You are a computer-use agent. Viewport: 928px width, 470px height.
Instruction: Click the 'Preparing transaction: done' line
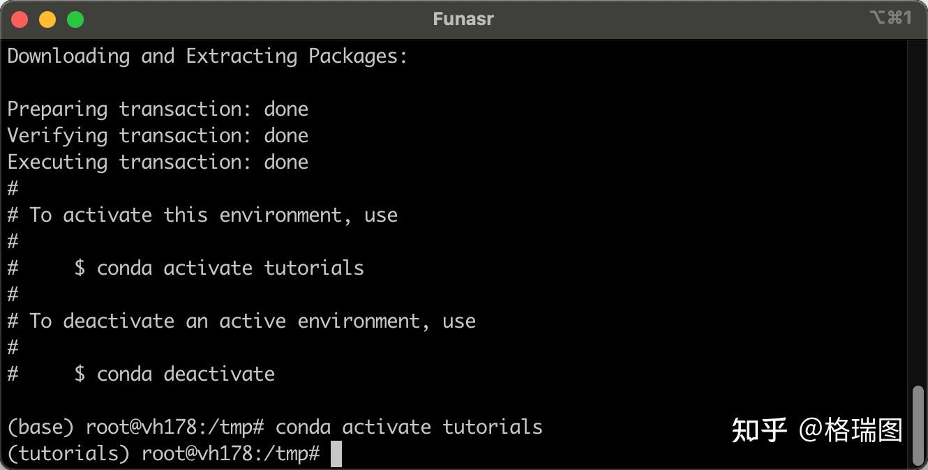click(x=158, y=109)
